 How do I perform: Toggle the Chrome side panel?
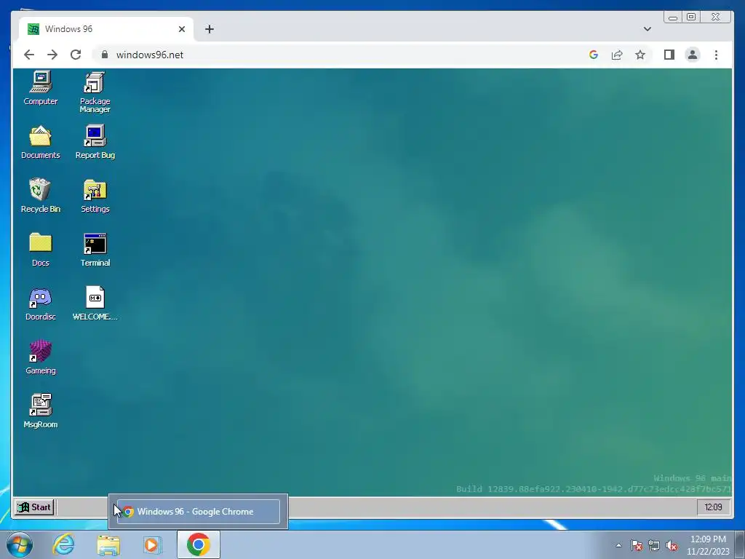pyautogui.click(x=669, y=55)
